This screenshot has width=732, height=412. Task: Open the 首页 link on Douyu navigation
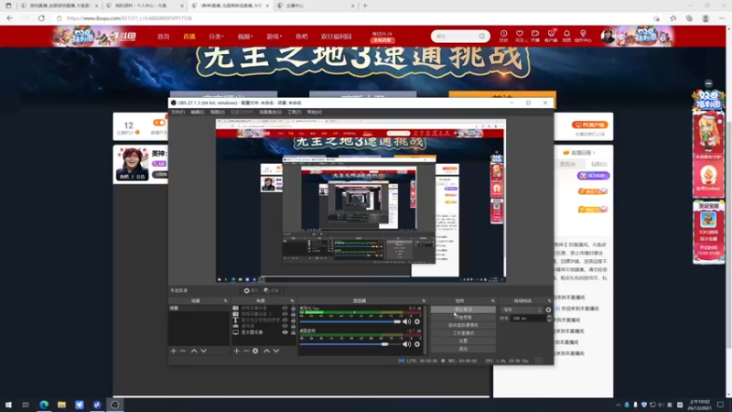[164, 37]
